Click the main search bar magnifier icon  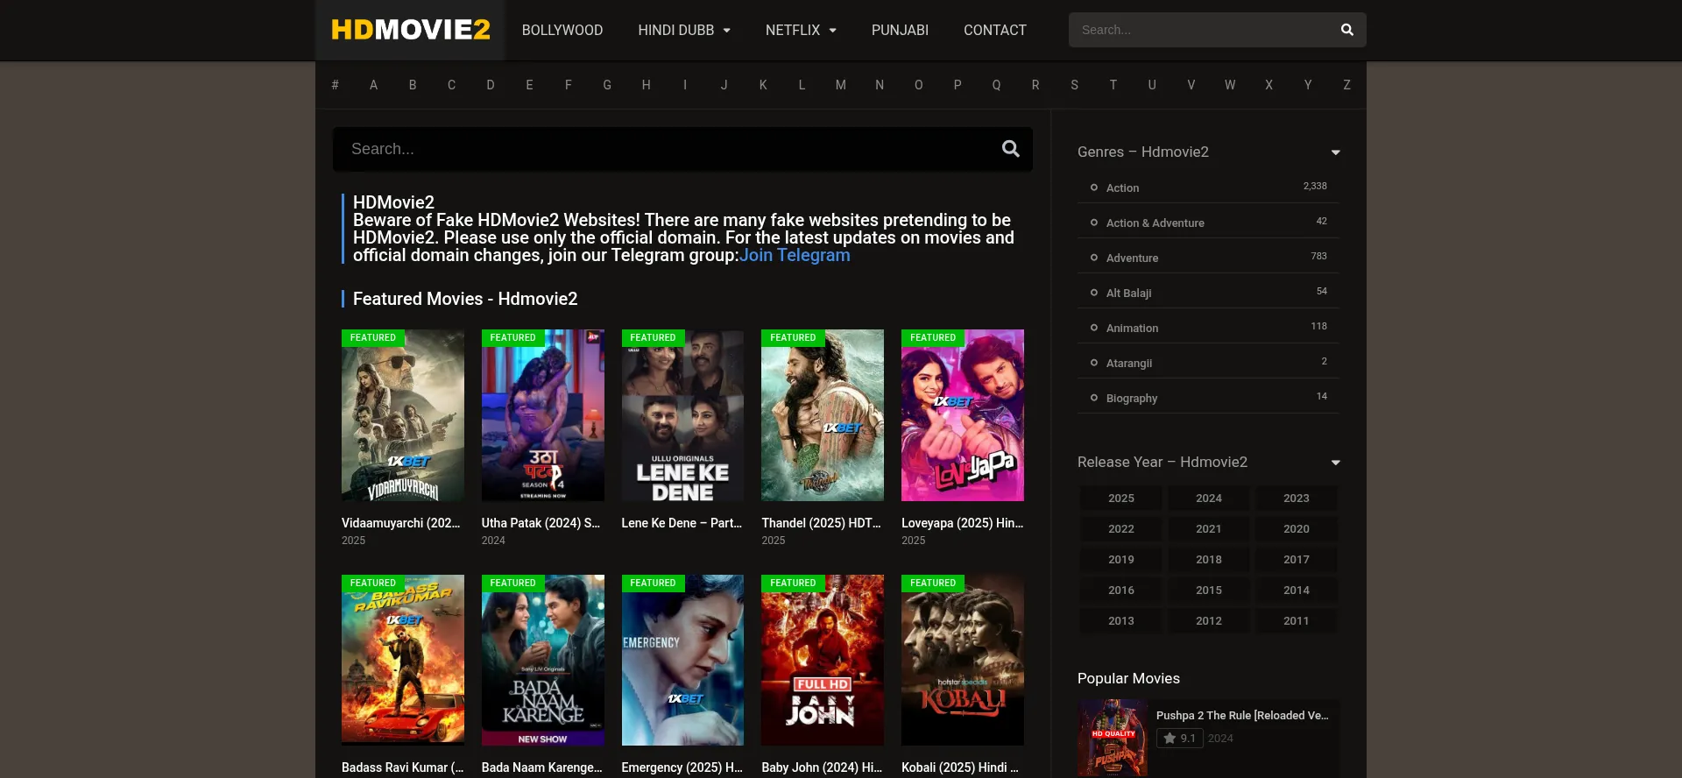(x=1011, y=149)
